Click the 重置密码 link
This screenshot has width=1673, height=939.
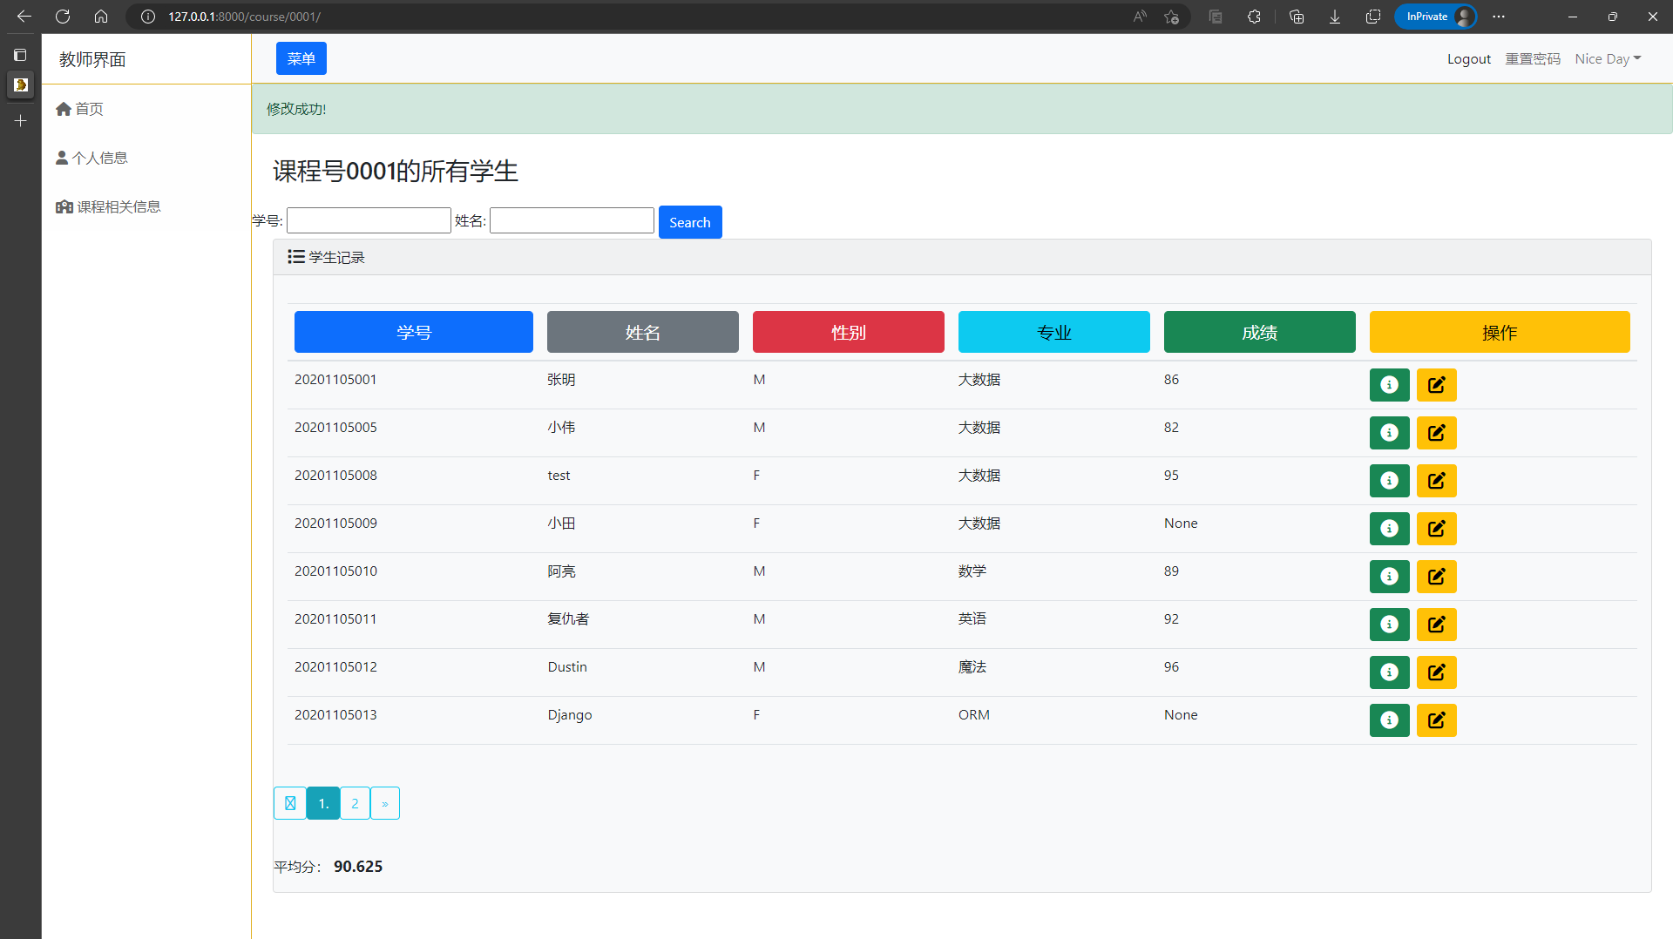click(x=1533, y=59)
